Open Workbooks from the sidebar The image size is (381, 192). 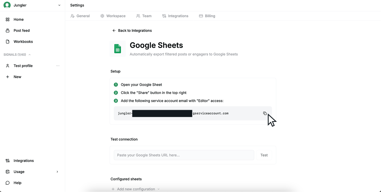tap(23, 42)
